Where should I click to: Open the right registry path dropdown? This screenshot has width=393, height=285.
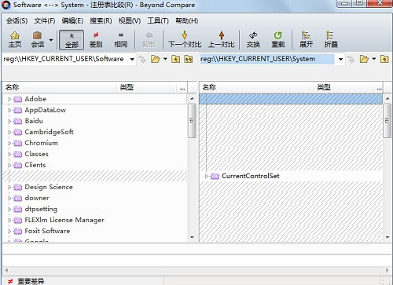click(340, 60)
